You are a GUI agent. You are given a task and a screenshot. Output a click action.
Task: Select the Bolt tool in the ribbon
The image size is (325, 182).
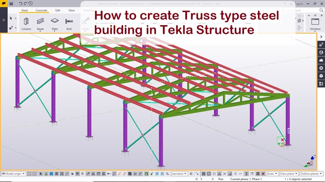coord(69,24)
